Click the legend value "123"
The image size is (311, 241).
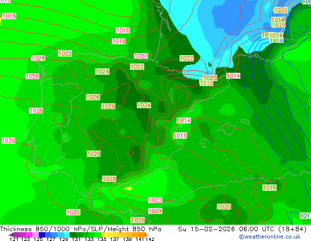click(x=26, y=239)
